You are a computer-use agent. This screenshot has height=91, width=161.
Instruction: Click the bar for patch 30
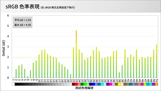point(96,62)
